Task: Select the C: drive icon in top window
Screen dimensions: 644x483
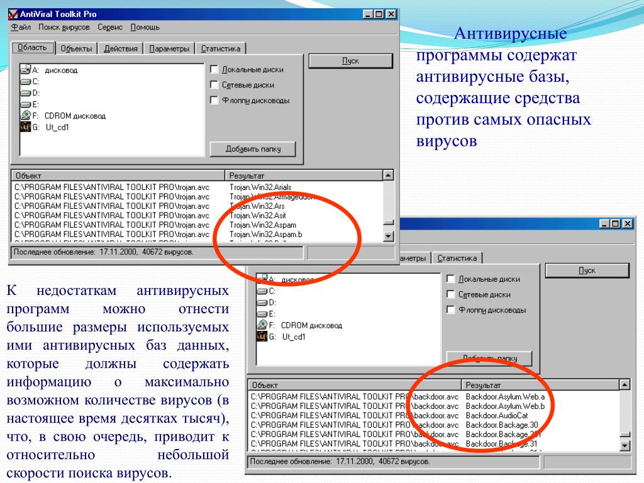Action: (x=26, y=82)
